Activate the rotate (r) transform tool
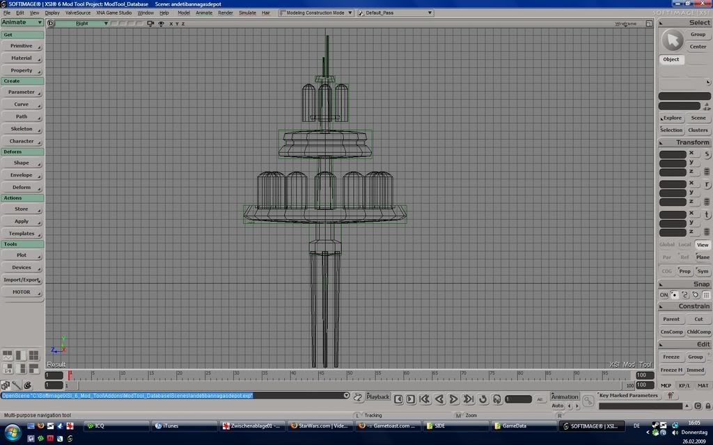Viewport: 713px width, 445px height. [x=707, y=184]
